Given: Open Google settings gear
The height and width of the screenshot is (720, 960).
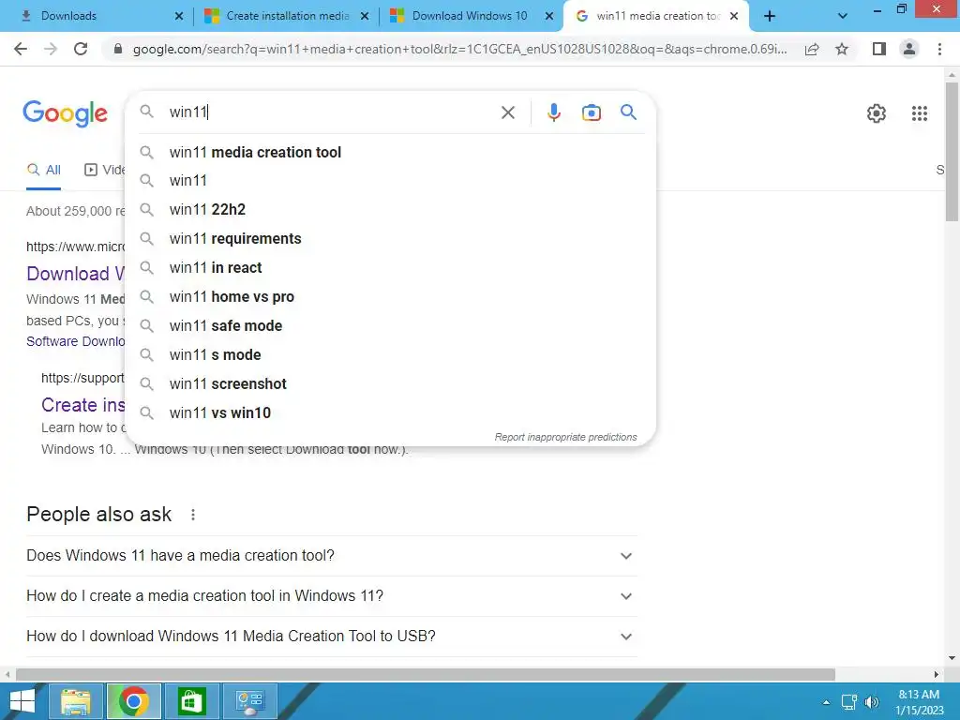Looking at the screenshot, I should tap(877, 113).
